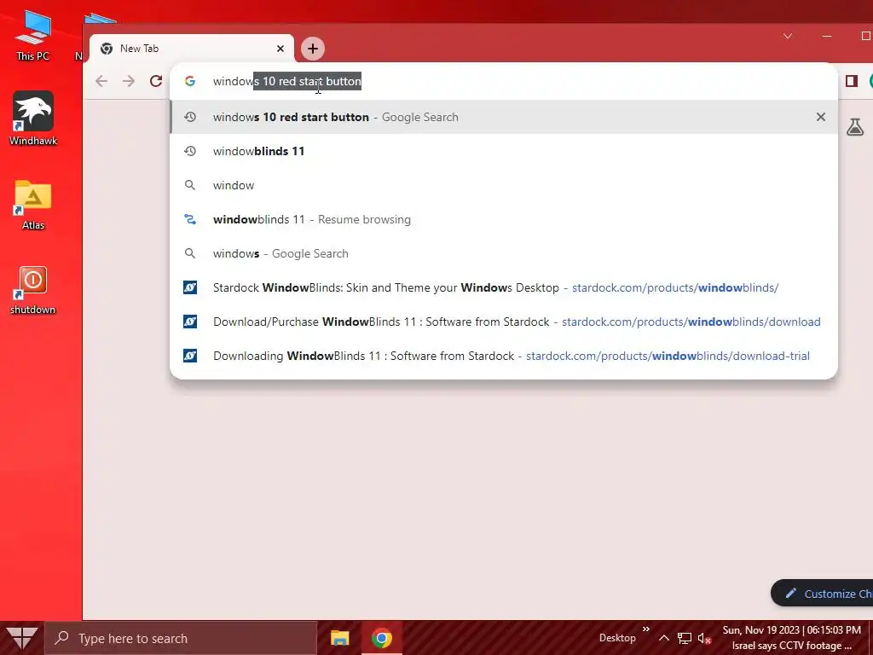This screenshot has height=655, width=873.
Task: Click the muted volume tray icon
Action: point(704,638)
